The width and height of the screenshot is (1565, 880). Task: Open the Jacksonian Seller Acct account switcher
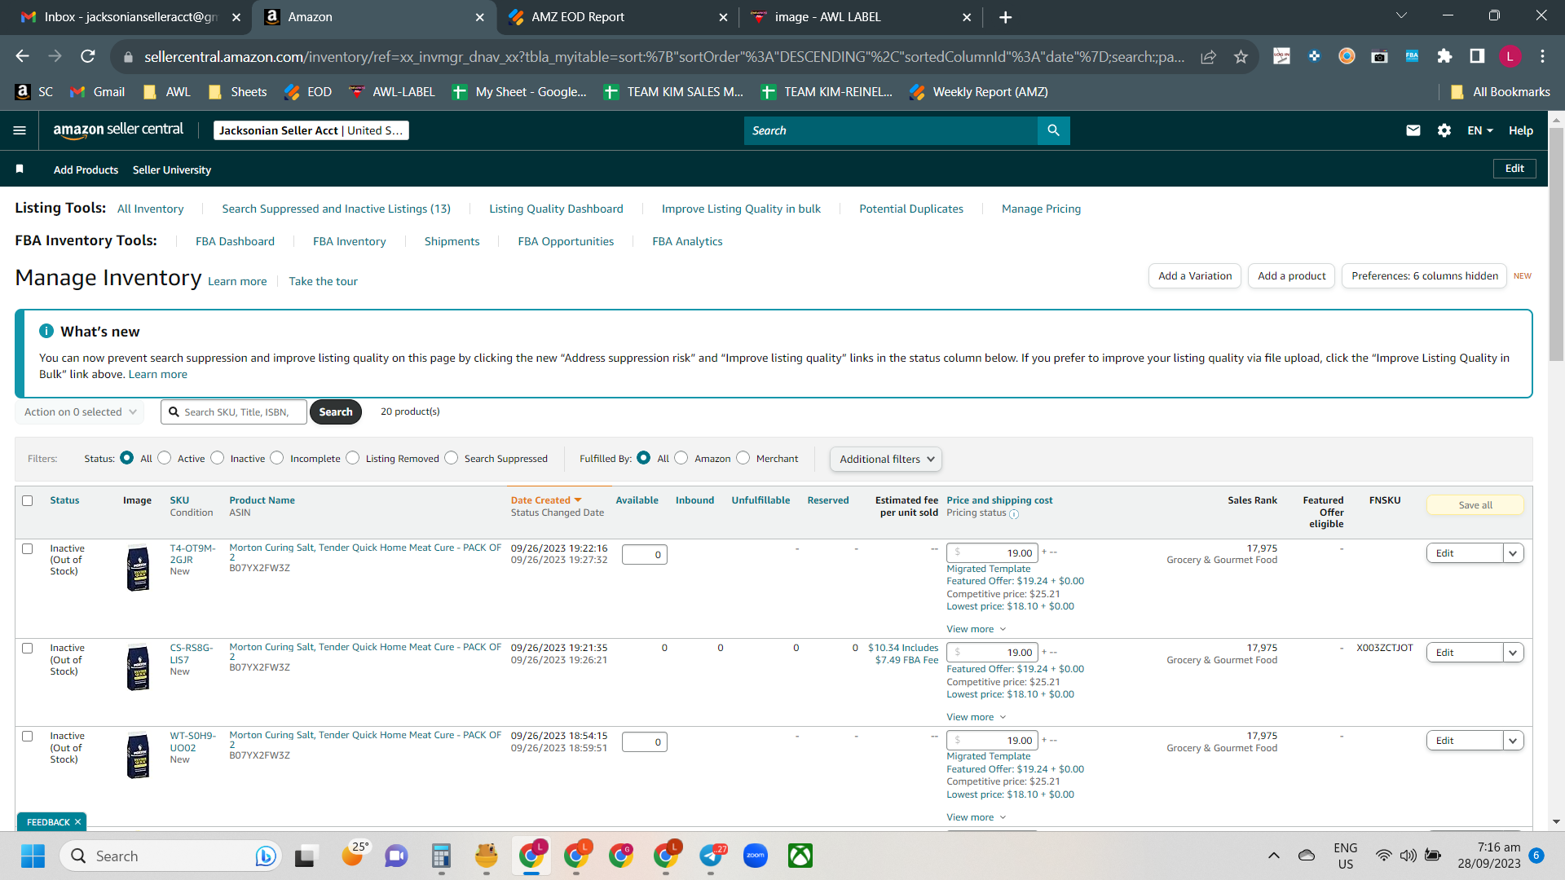tap(311, 130)
